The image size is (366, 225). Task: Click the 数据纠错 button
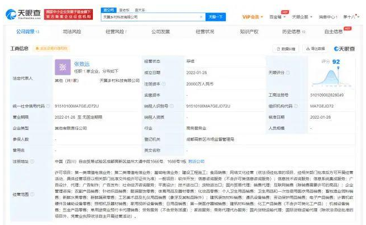pyautogui.click(x=285, y=49)
